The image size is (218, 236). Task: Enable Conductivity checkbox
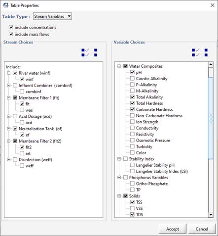coord(132,128)
